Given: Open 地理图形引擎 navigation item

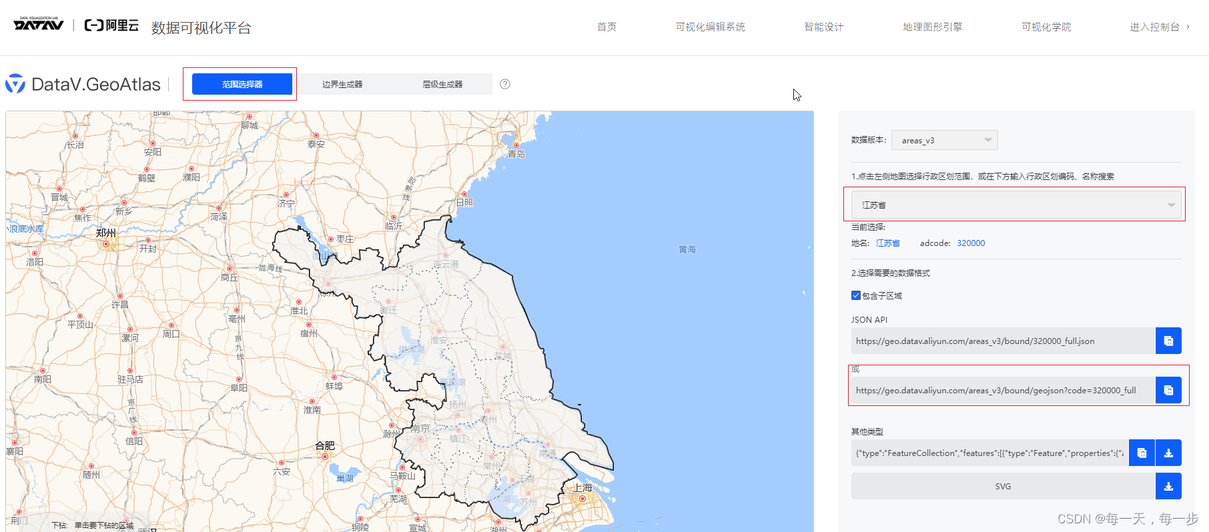Looking at the screenshot, I should coord(932,27).
